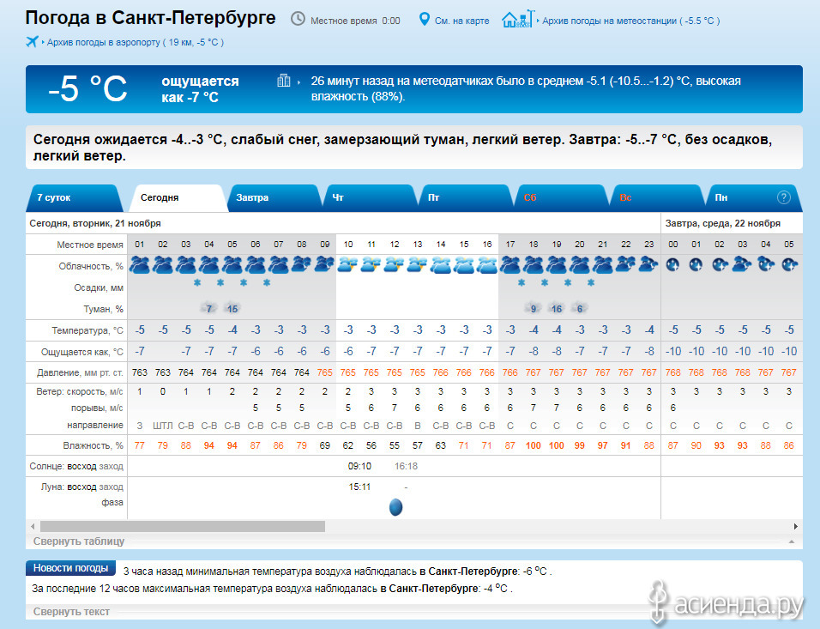Click the city buildings icon in blue banner
Viewport: 820px width, 629px height.
[284, 81]
